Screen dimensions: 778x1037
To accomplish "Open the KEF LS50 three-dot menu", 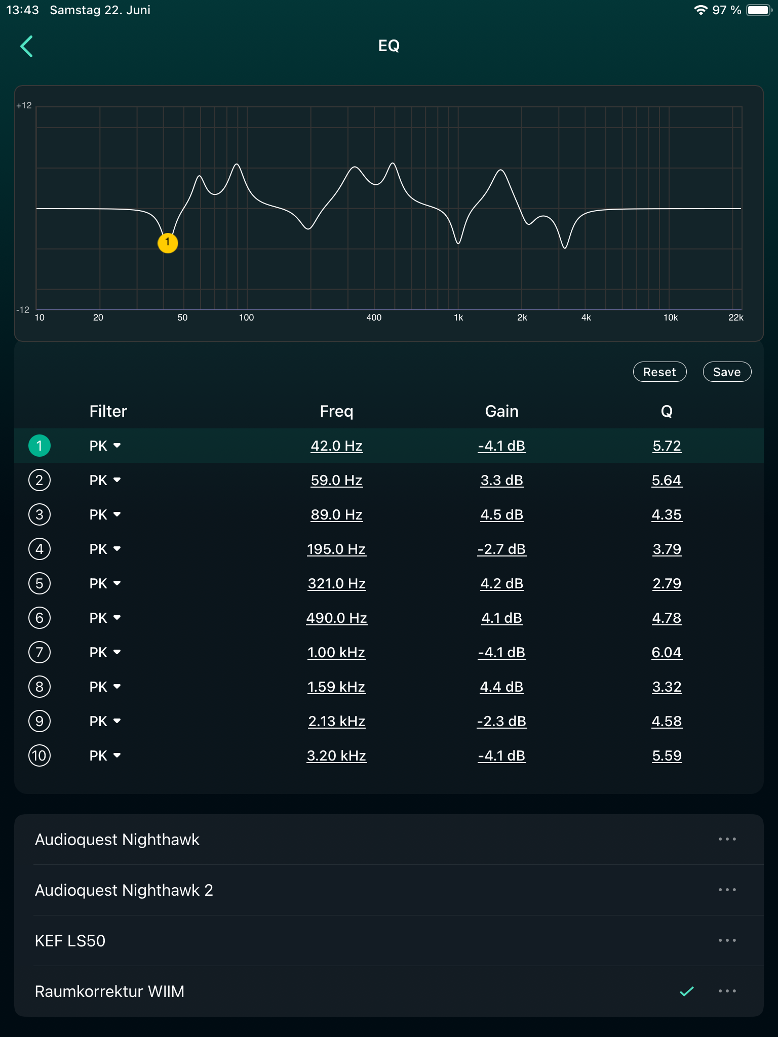I will coord(727,941).
